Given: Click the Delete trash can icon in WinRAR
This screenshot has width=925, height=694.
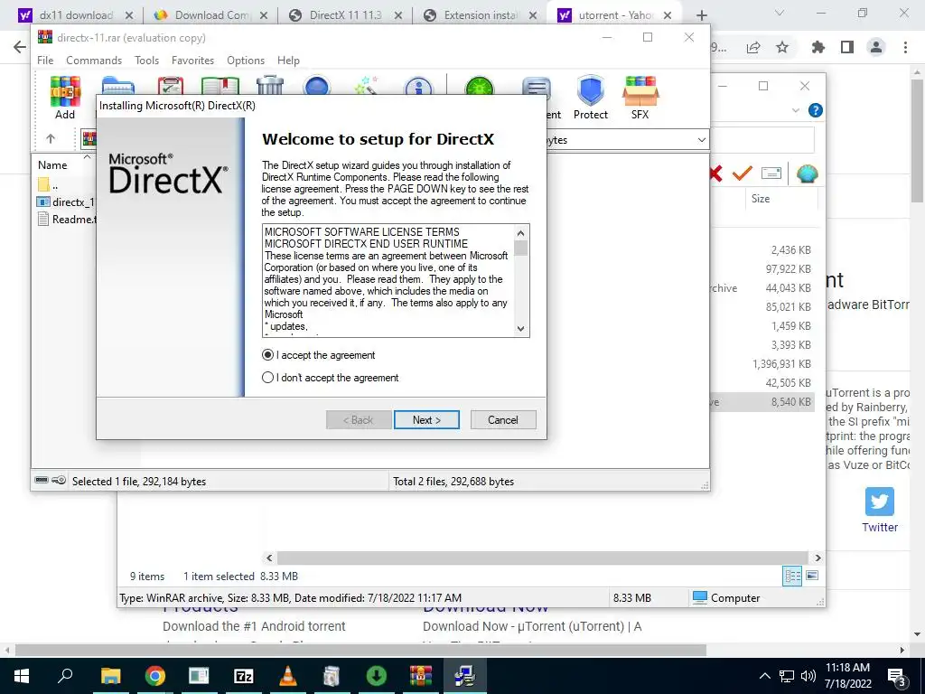Looking at the screenshot, I should (270, 86).
